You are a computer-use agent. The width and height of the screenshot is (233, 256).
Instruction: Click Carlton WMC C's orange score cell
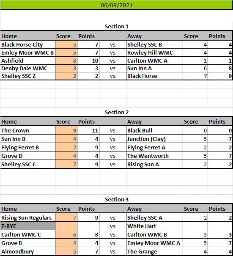pyautogui.click(x=66, y=234)
